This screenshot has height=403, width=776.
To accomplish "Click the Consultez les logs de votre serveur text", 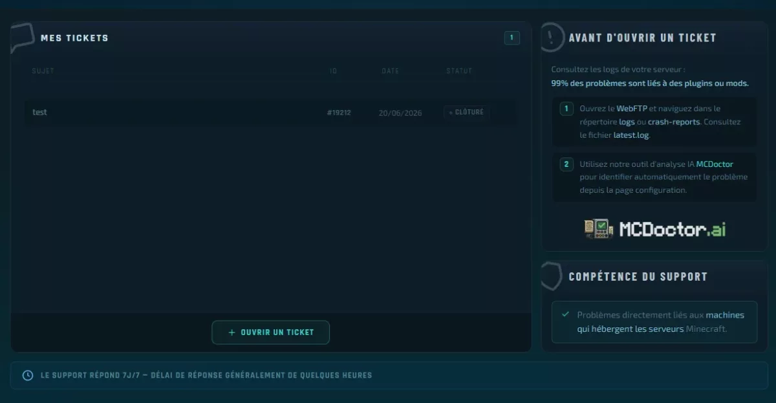I will coord(618,69).
